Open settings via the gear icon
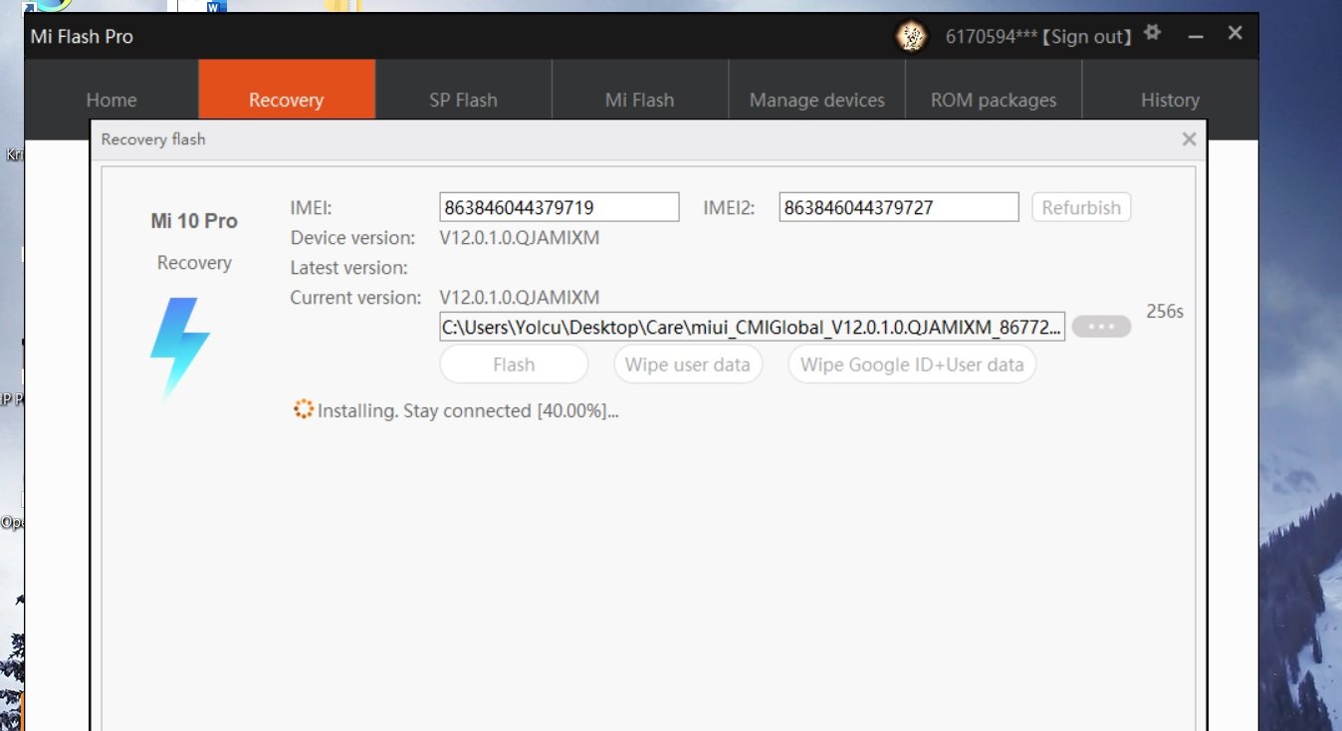1342x731 pixels. point(1153,33)
